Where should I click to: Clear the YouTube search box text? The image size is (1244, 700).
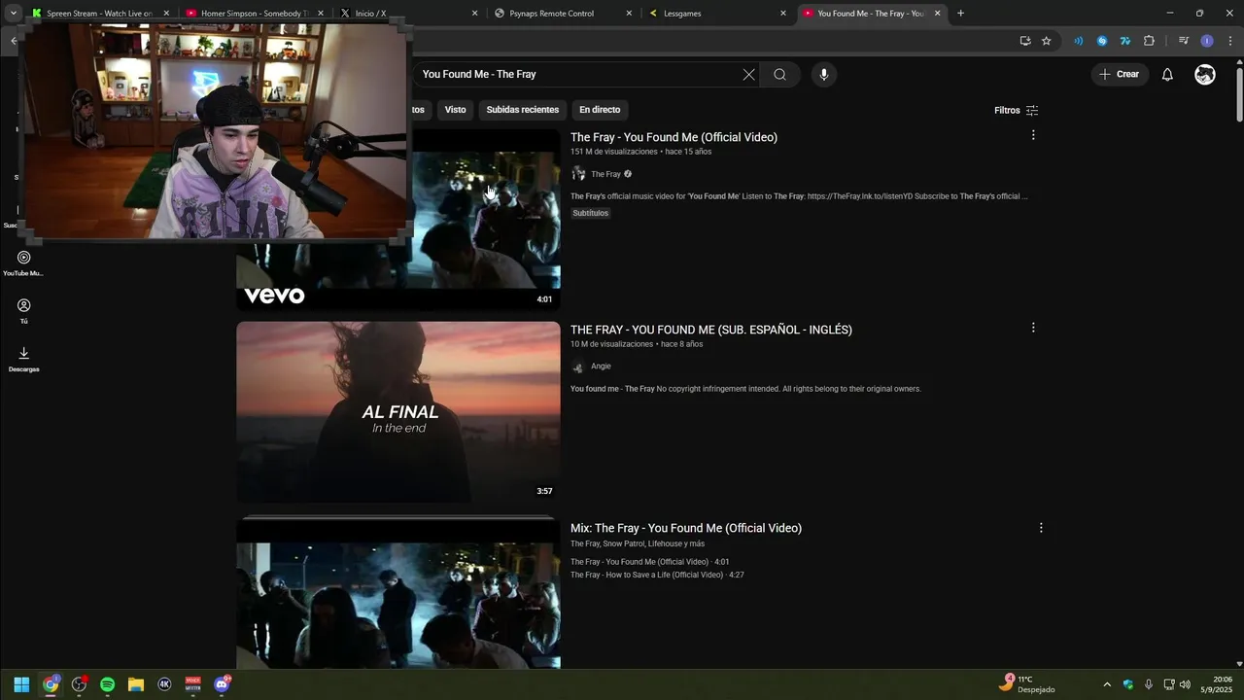[x=748, y=74]
